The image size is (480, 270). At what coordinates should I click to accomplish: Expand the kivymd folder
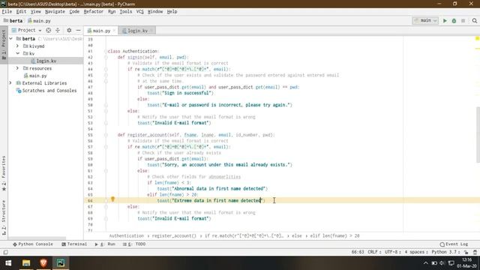coord(17,46)
